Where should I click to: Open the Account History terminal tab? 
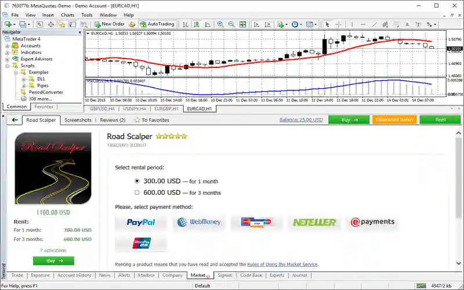coord(74,275)
